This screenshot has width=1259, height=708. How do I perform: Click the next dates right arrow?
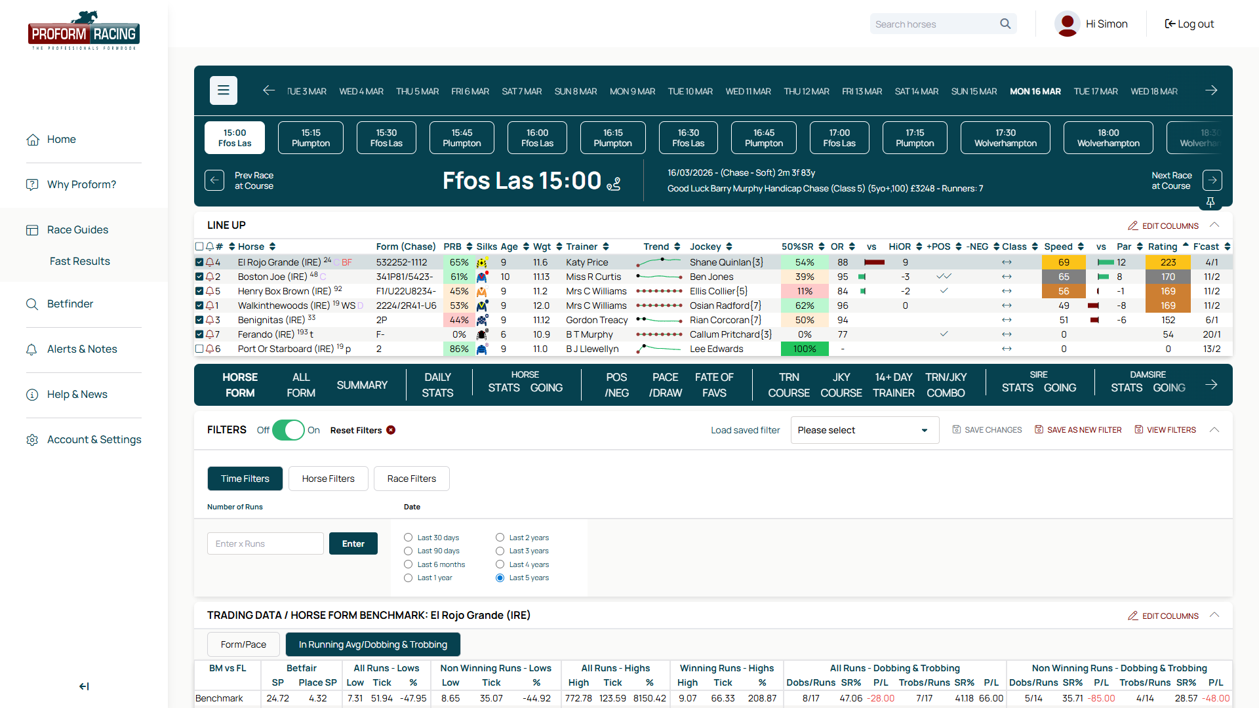1211,90
